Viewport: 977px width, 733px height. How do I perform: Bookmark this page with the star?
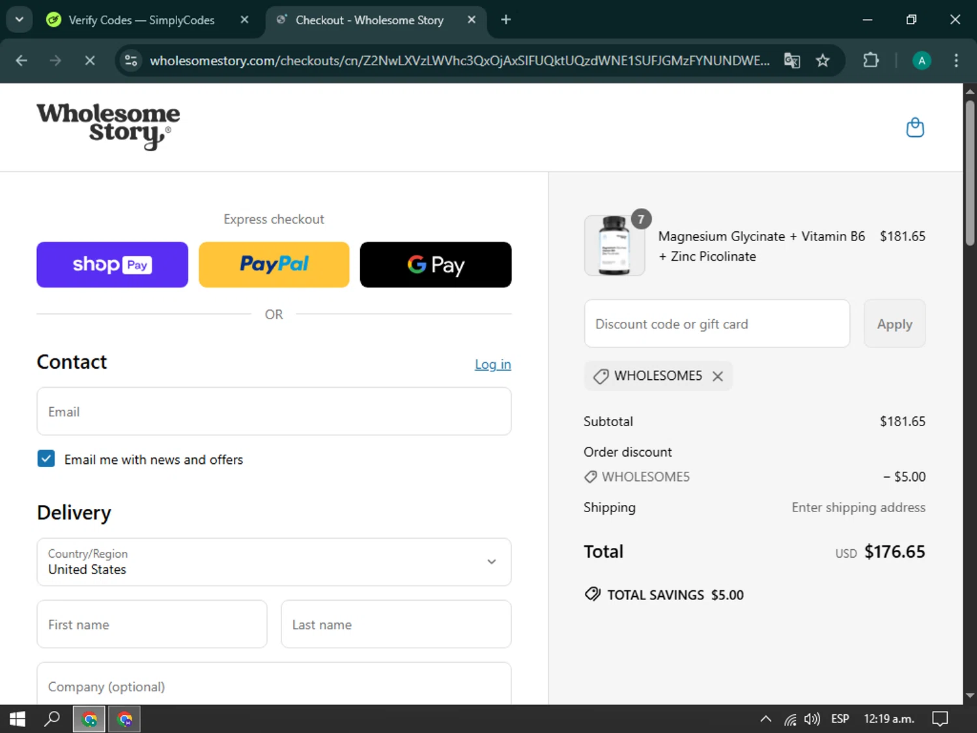[823, 61]
